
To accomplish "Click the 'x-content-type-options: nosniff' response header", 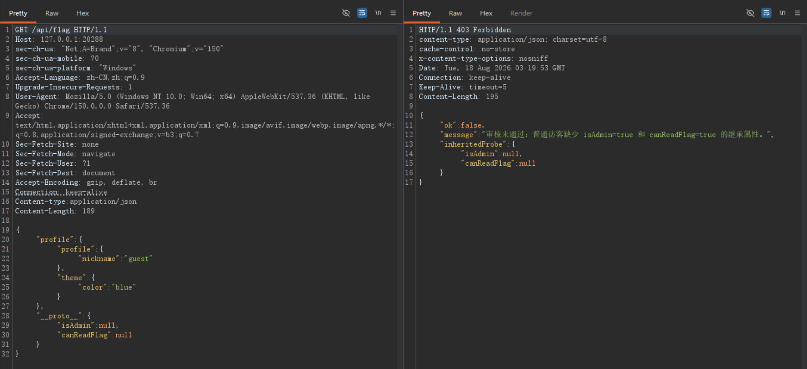I will [484, 58].
